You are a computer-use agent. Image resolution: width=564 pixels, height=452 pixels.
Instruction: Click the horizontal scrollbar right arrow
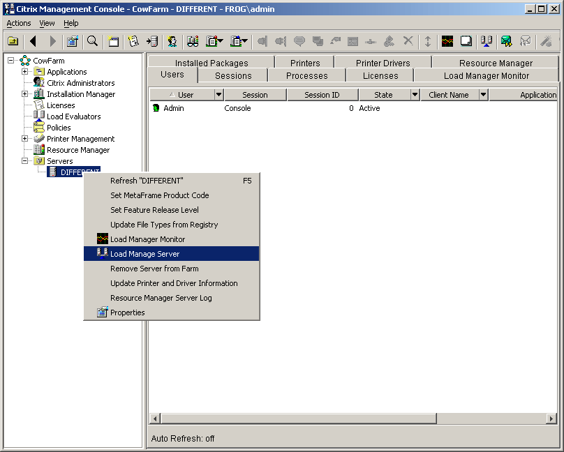pyautogui.click(x=551, y=419)
